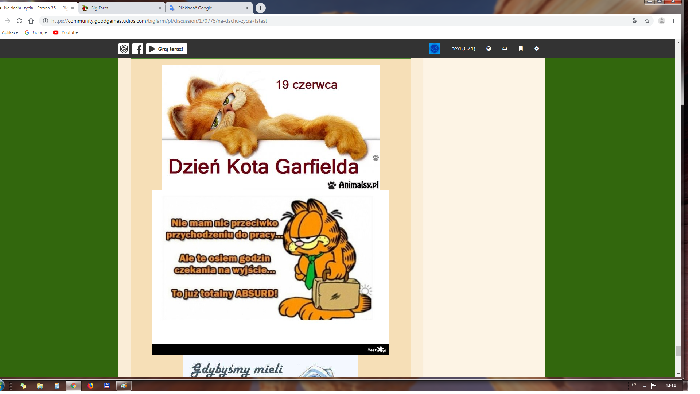Viewport: 700px width, 394px height.
Task: Go forward in browser history
Action: point(8,21)
